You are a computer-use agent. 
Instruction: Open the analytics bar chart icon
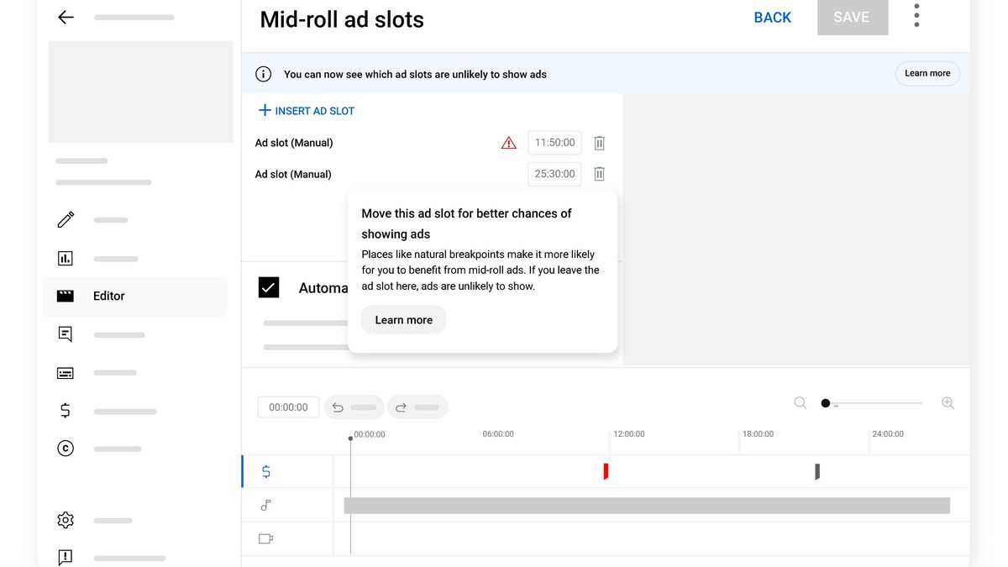point(66,259)
